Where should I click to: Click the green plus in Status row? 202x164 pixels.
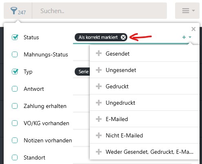click(x=184, y=37)
